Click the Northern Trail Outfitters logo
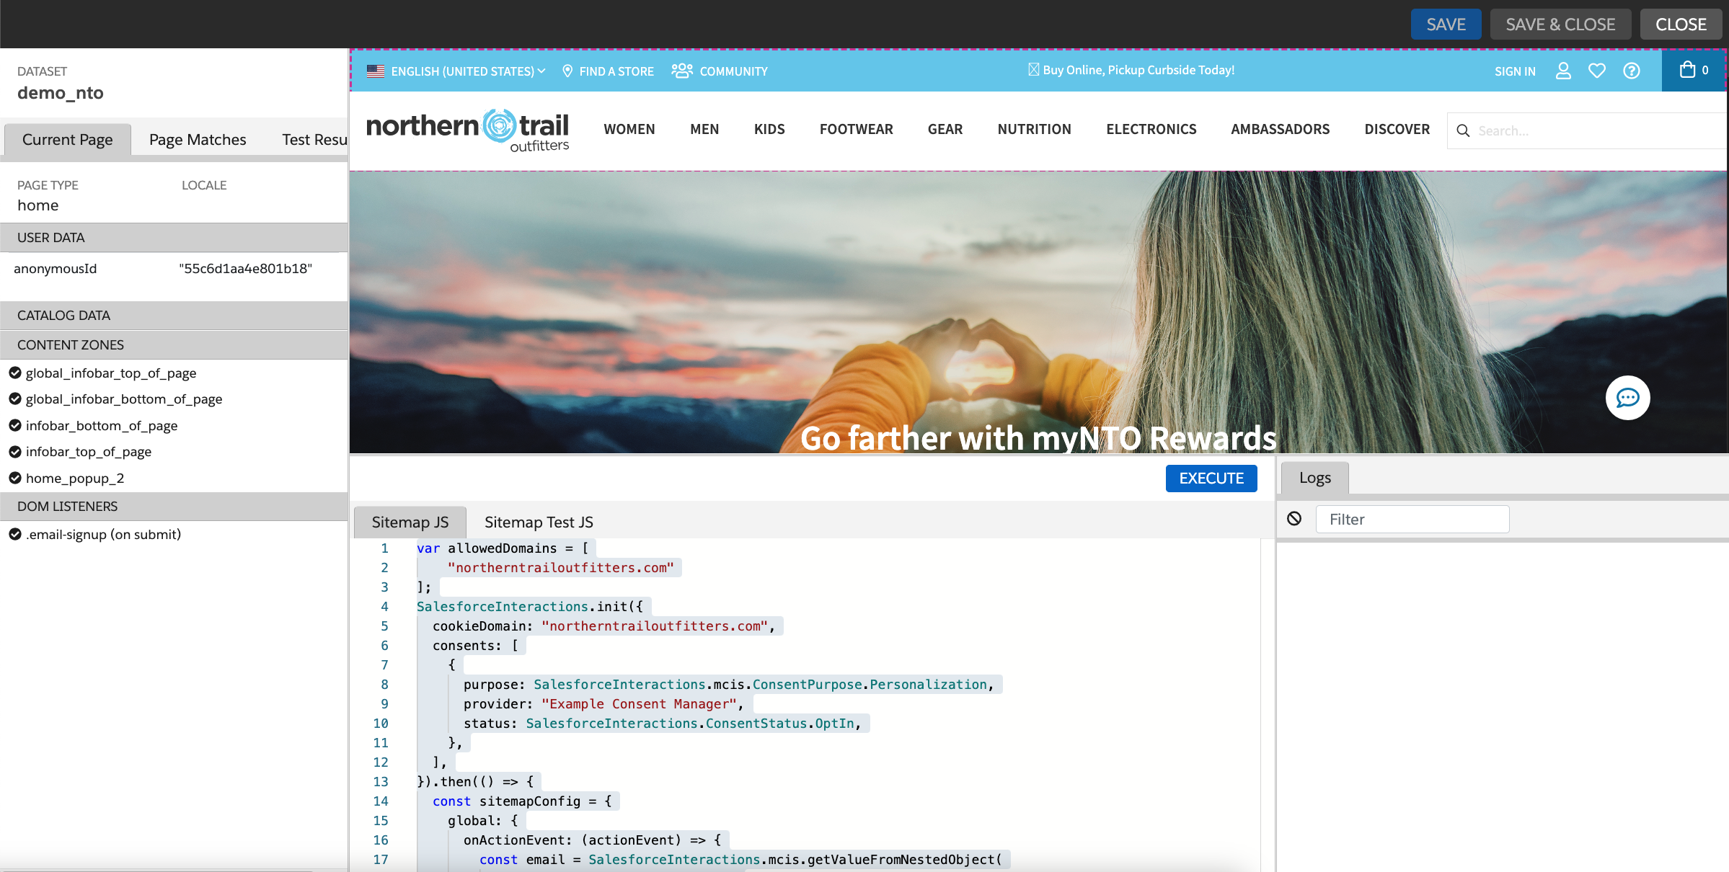This screenshot has width=1729, height=872. point(467,130)
